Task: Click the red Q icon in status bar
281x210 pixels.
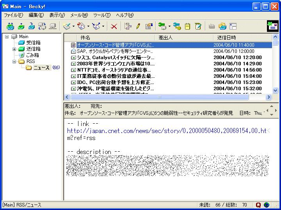Action: point(258,205)
